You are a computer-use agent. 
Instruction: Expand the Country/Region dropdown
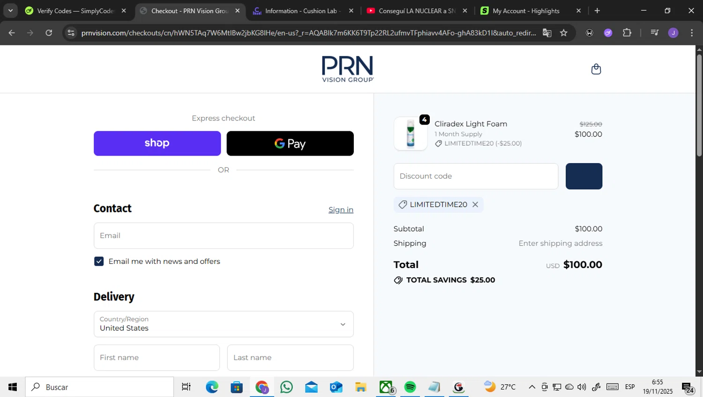(224, 324)
